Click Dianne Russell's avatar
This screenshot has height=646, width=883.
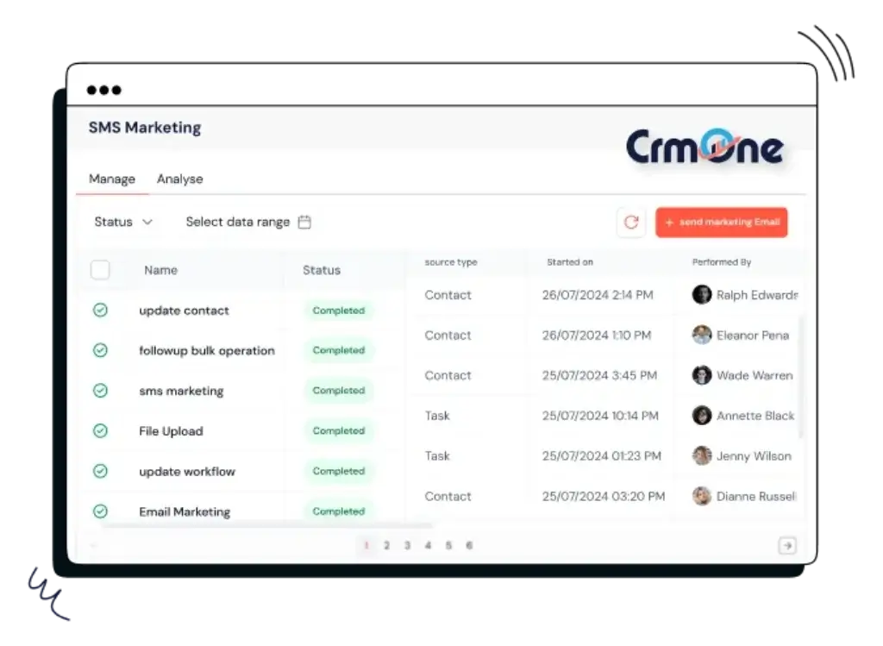pos(702,496)
